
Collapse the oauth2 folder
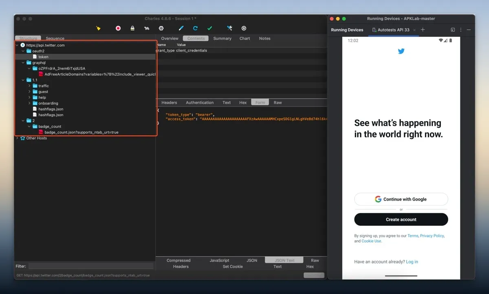coord(23,51)
